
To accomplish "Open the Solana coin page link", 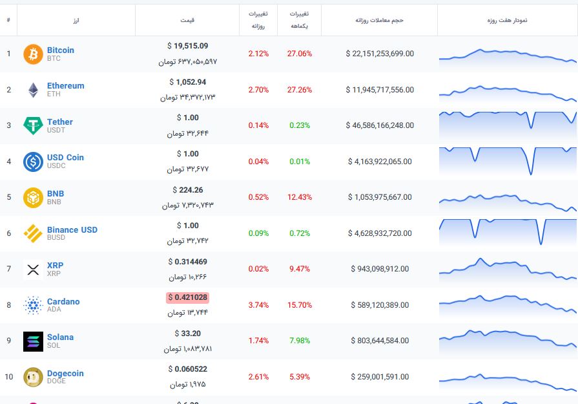I will pos(60,337).
